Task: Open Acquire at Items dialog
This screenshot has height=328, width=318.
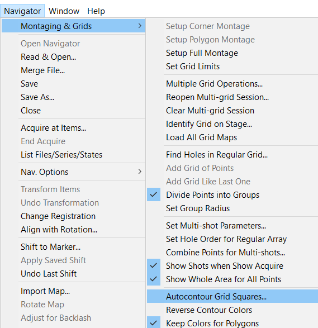Action: pyautogui.click(x=73, y=128)
